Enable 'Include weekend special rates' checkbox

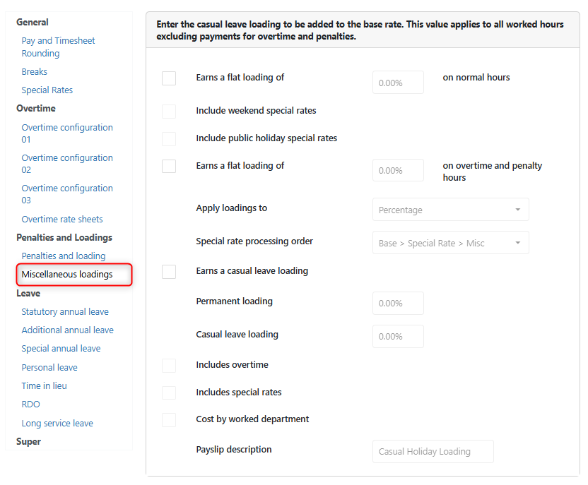click(x=169, y=112)
